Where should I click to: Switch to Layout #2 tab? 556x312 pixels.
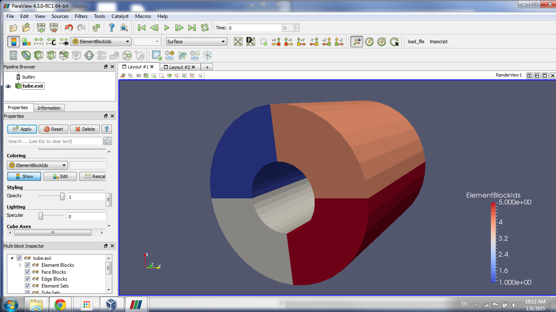[x=179, y=67]
